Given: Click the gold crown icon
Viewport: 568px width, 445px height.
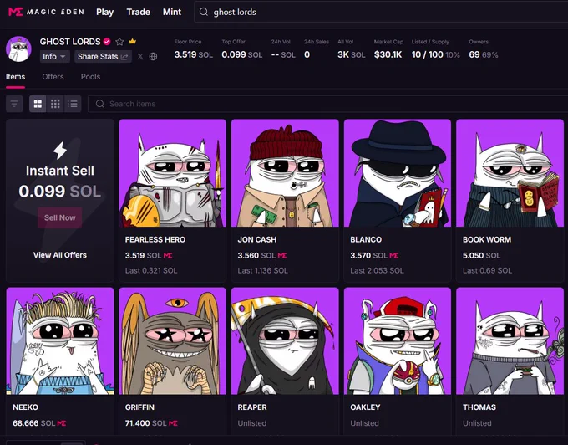Looking at the screenshot, I should (133, 41).
